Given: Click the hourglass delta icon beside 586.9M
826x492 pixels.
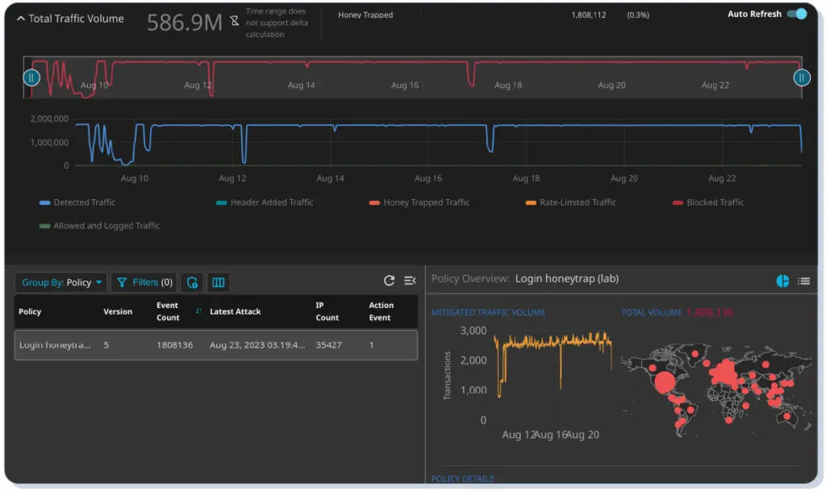Looking at the screenshot, I should click(235, 21).
